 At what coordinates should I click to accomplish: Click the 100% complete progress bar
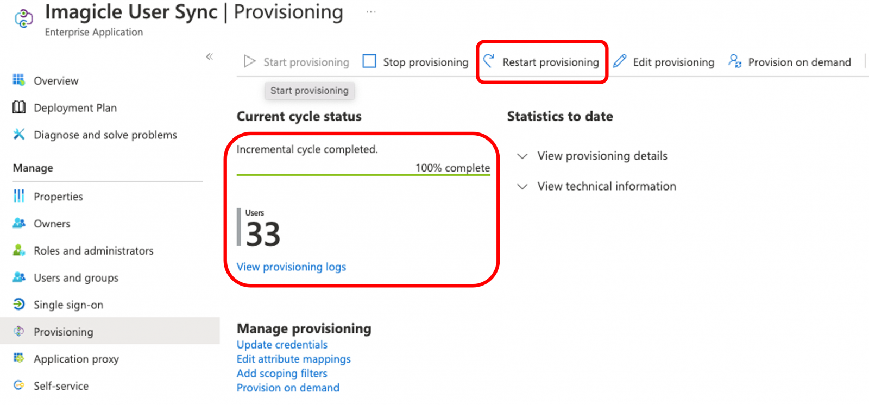(363, 175)
